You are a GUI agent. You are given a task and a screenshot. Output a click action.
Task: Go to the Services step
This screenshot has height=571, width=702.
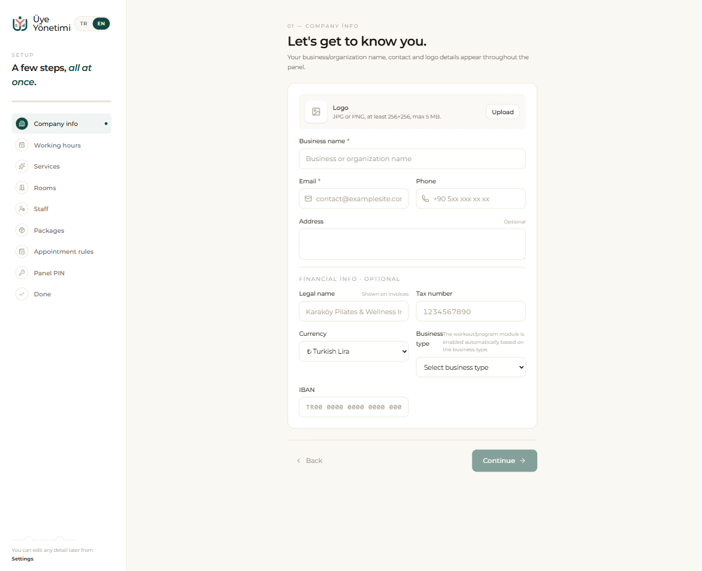pyautogui.click(x=61, y=166)
